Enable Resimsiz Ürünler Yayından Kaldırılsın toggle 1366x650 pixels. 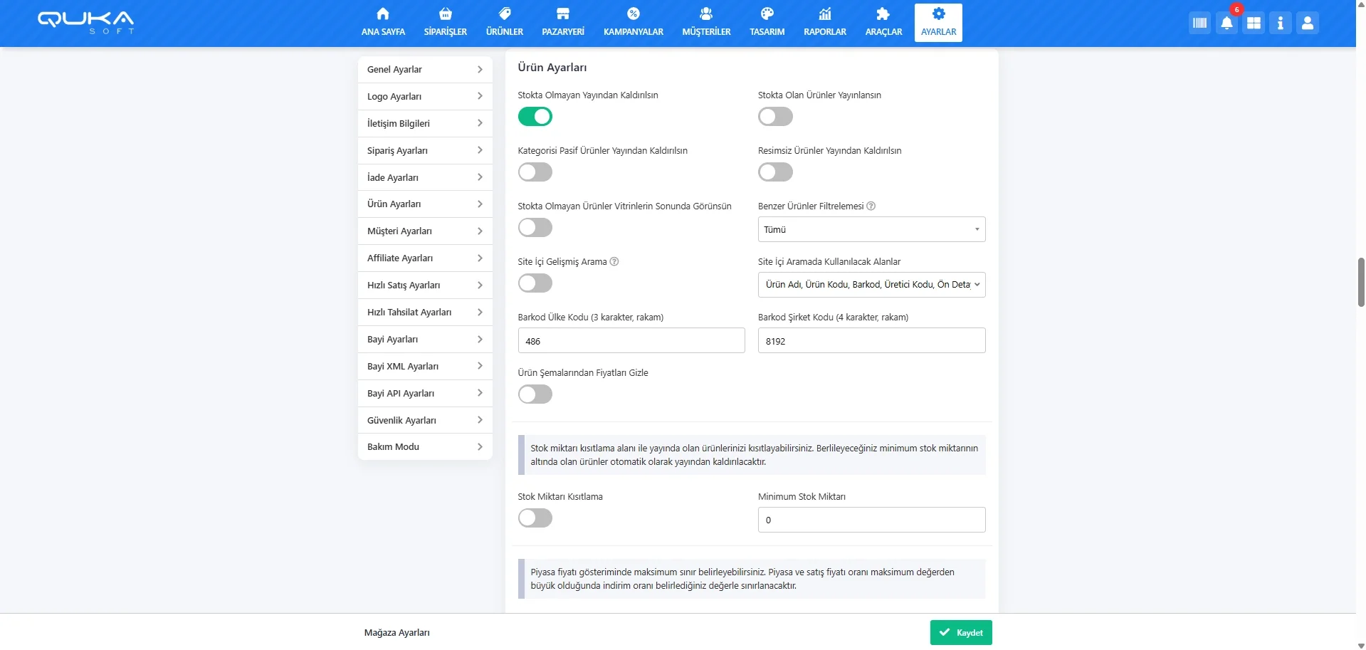click(775, 172)
